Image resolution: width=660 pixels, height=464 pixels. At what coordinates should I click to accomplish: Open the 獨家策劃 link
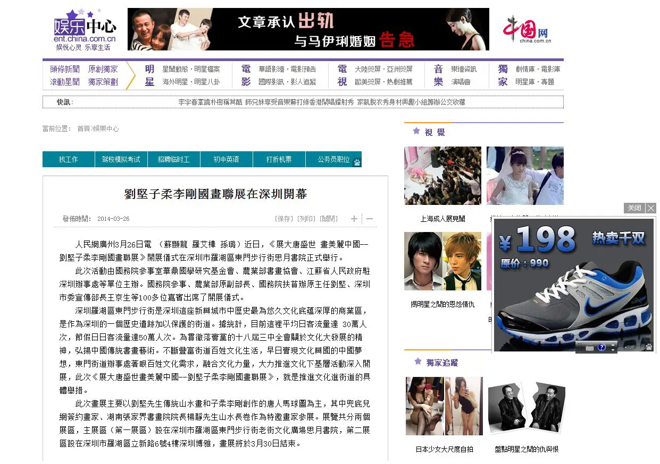tap(103, 82)
